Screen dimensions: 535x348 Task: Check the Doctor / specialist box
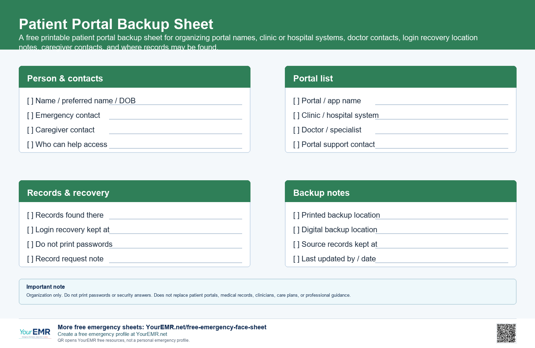coord(296,130)
